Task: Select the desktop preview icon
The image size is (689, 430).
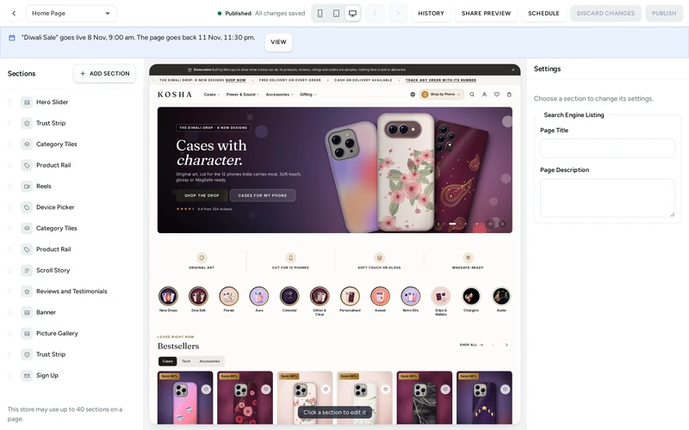Action: [352, 13]
